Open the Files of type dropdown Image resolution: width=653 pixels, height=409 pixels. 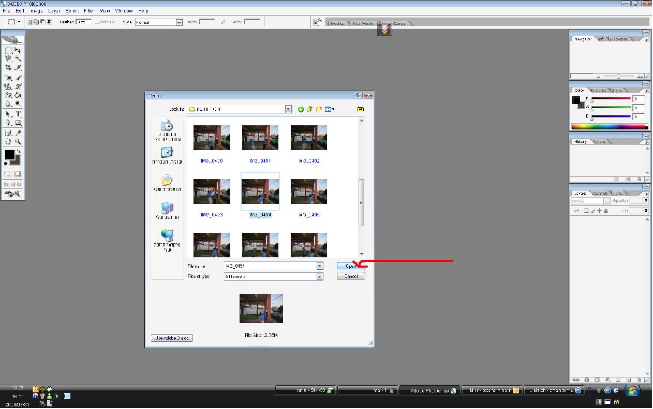320,276
